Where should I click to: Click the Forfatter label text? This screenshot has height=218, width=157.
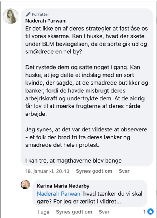click(40, 14)
